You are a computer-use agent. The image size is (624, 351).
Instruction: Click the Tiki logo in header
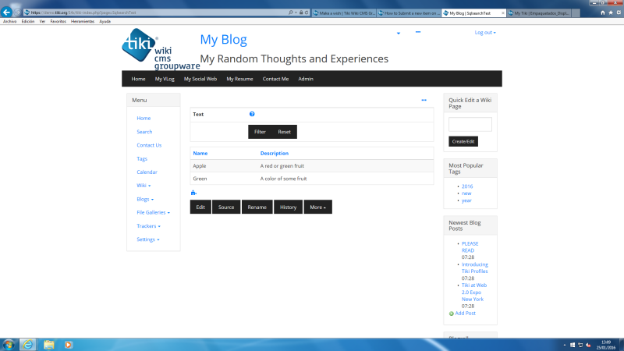tap(161, 49)
